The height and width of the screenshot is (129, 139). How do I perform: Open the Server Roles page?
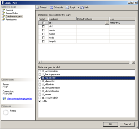point(12,13)
